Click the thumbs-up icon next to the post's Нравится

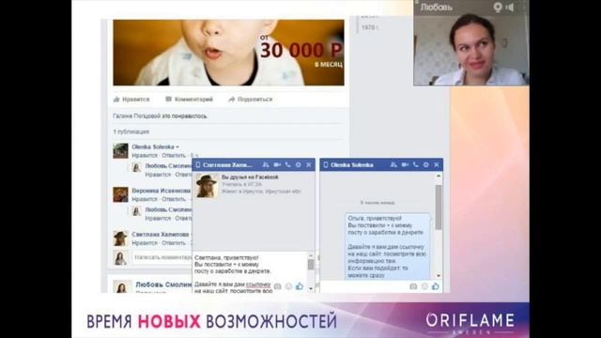tap(116, 100)
